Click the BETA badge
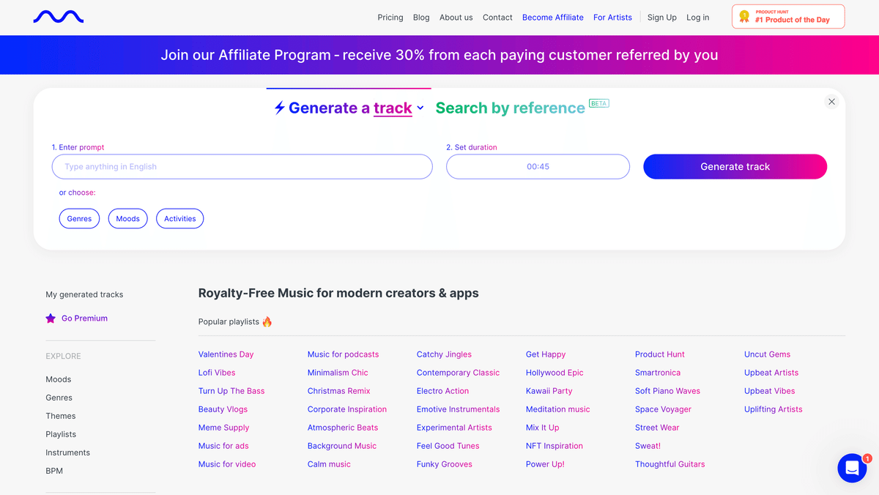 point(599,103)
